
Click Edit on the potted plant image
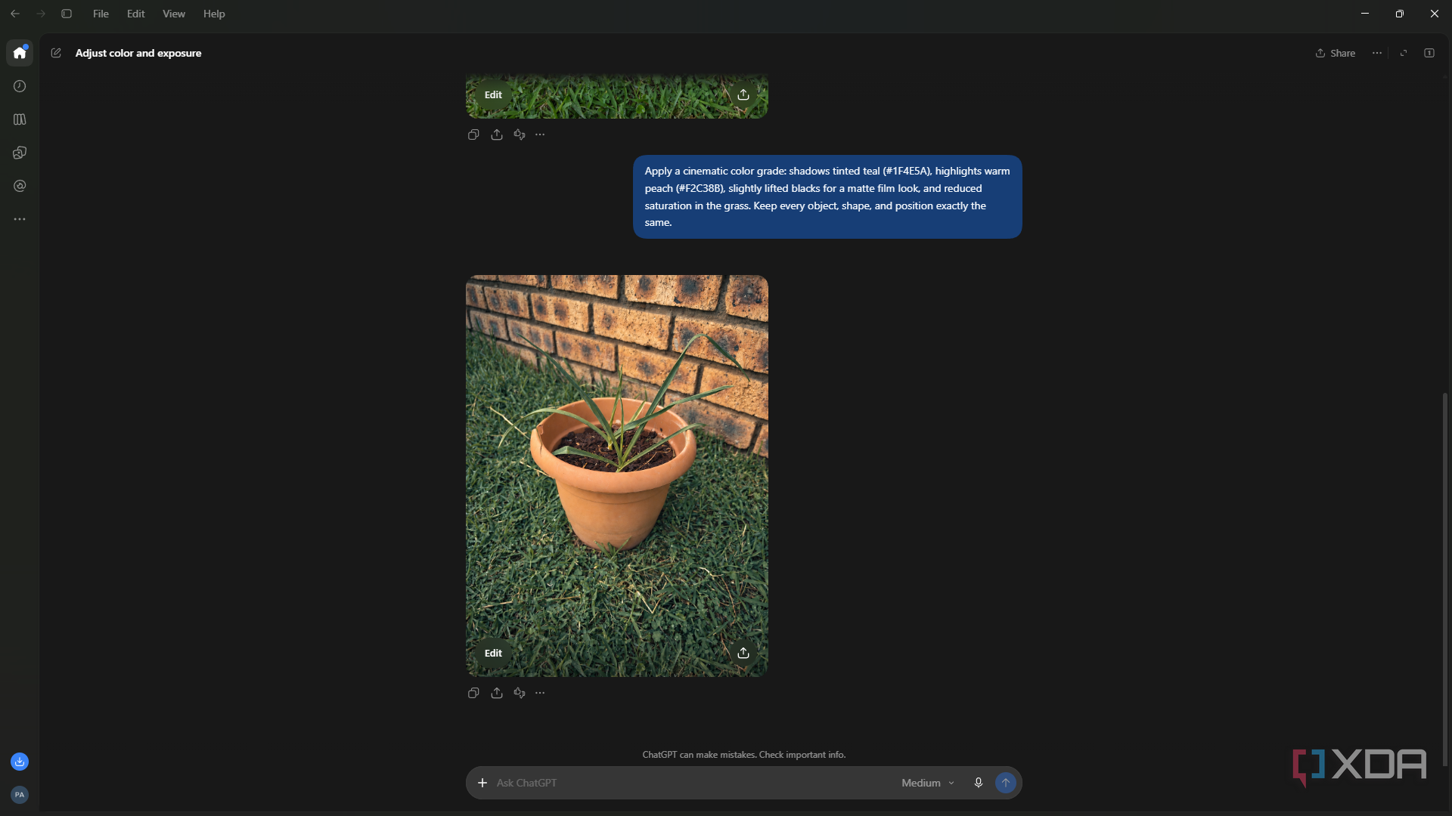point(493,653)
